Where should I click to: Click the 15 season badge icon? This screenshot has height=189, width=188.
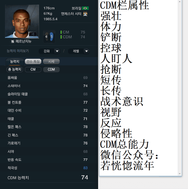click(x=13, y=42)
